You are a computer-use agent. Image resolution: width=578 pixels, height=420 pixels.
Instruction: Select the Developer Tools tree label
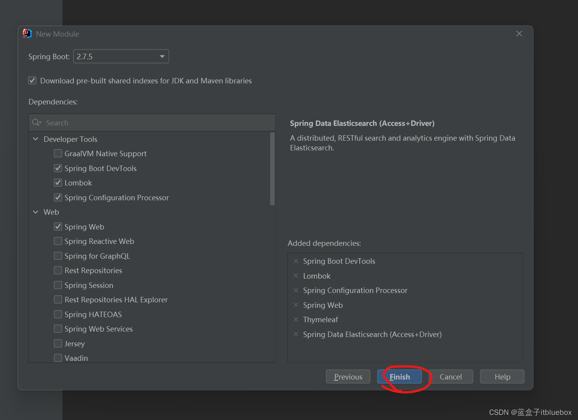coord(70,139)
